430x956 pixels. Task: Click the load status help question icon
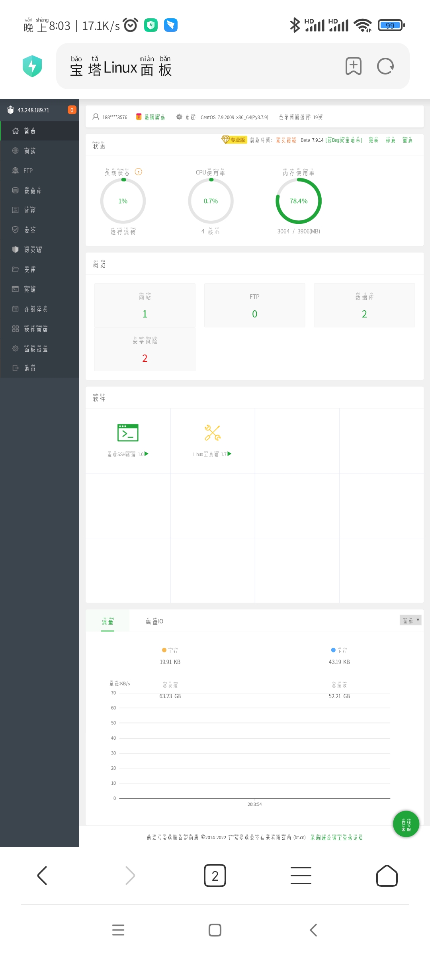click(x=139, y=172)
